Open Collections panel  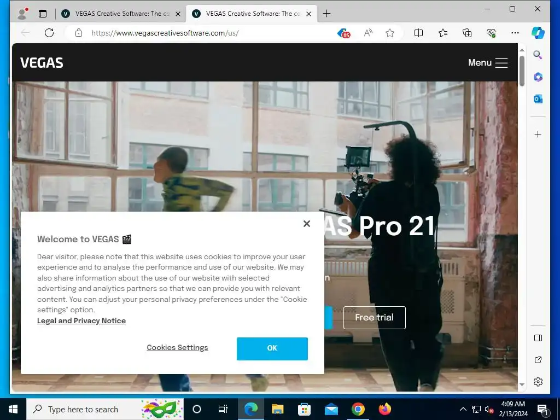[467, 33]
